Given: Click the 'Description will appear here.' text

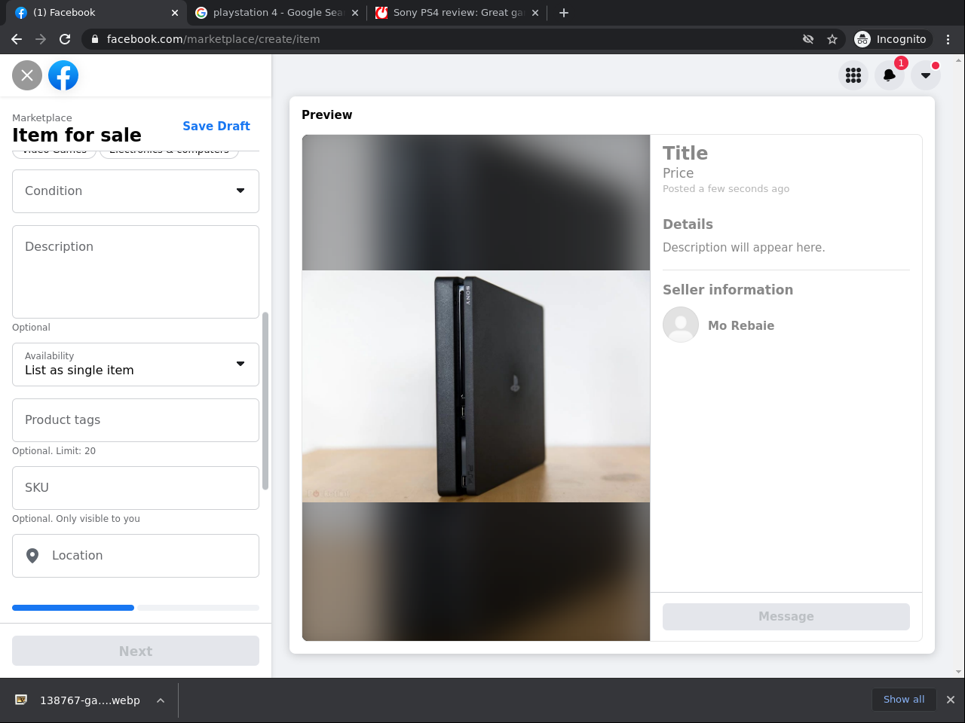Looking at the screenshot, I should [x=744, y=248].
